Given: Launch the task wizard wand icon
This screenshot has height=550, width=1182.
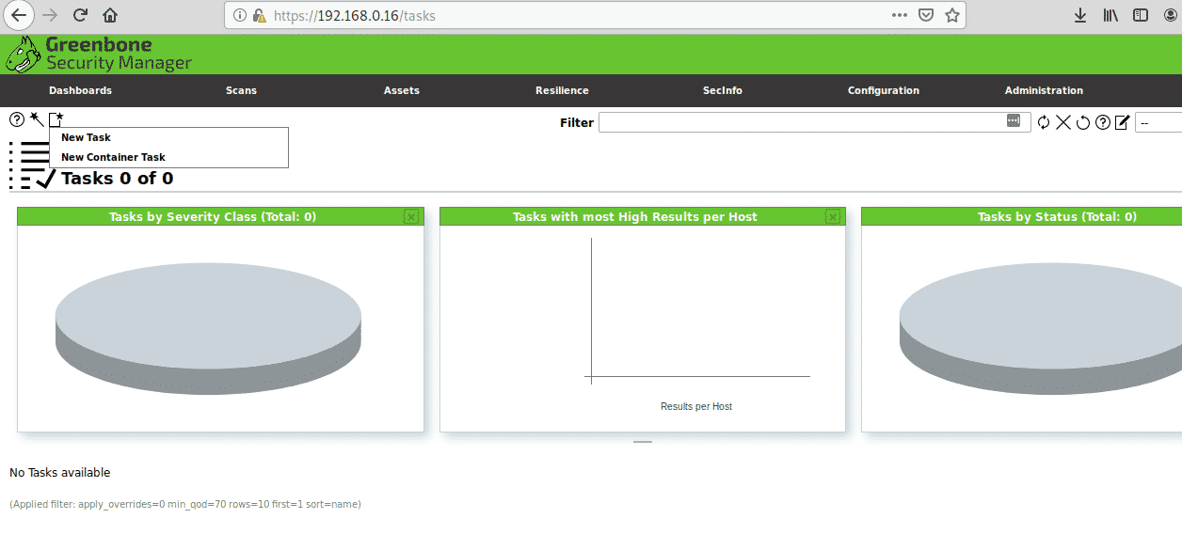Looking at the screenshot, I should point(37,118).
